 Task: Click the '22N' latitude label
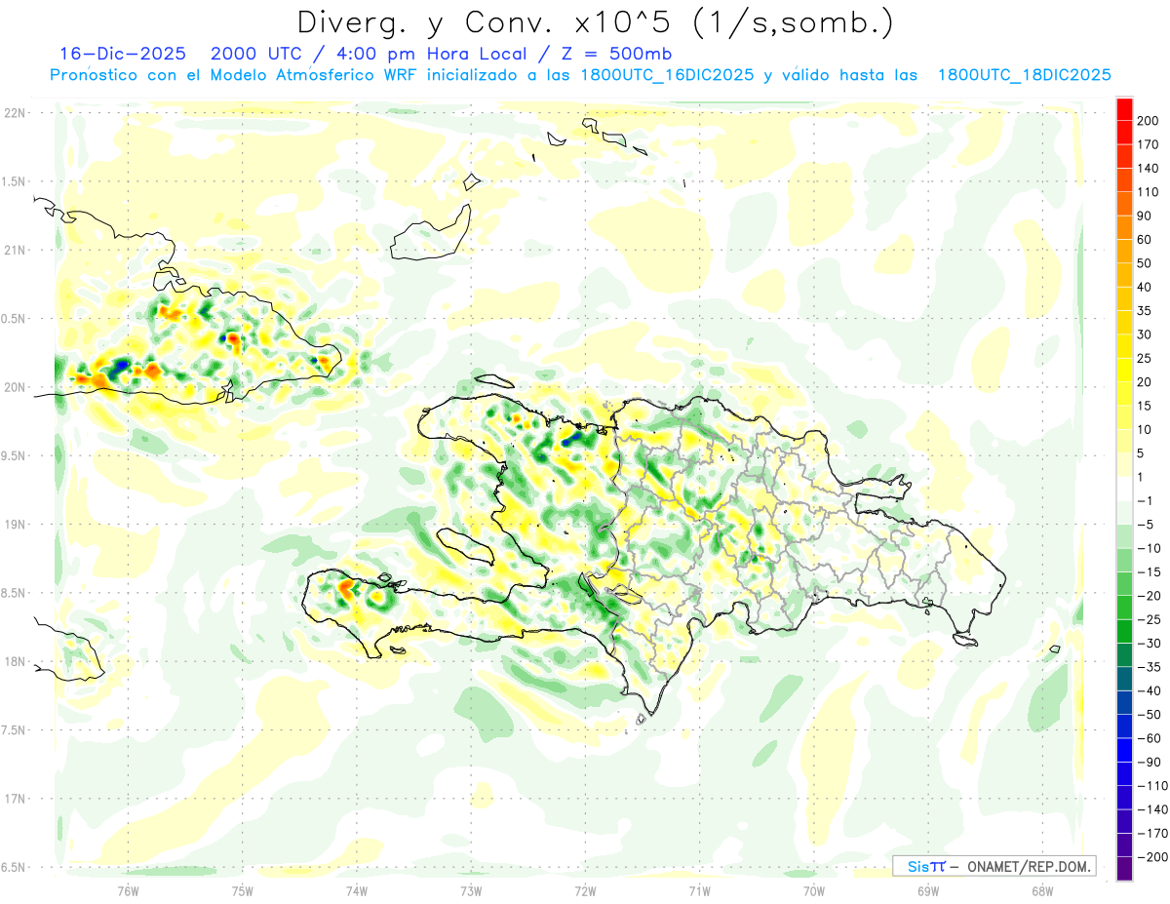point(14,113)
